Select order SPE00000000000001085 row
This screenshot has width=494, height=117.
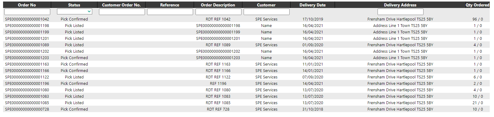(246, 103)
